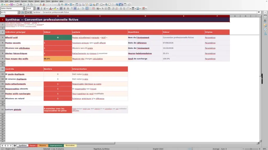This screenshot has height=150, width=268.
Task: Open the Font Size dropdown list
Action: pos(34,8)
